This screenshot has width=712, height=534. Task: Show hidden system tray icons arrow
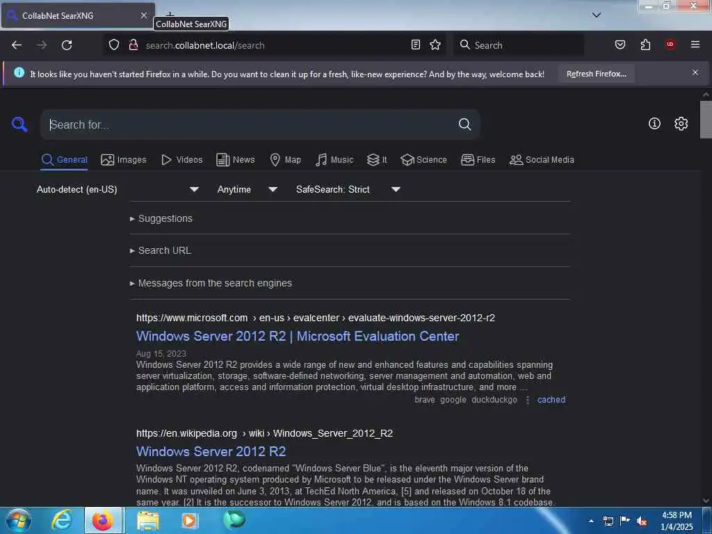coord(591,521)
